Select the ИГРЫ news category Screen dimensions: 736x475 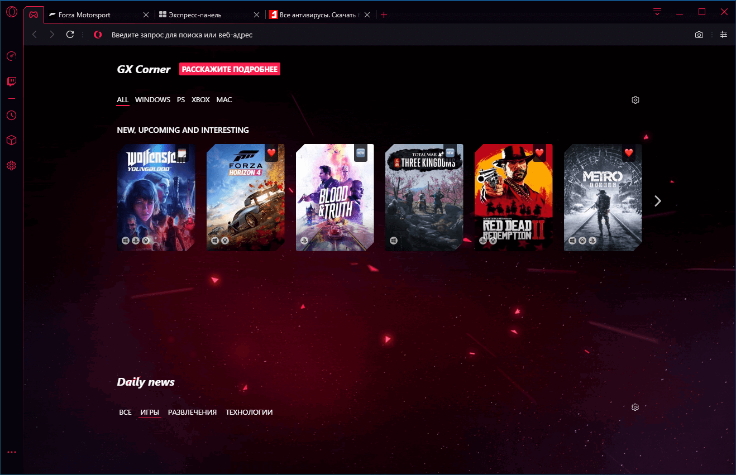click(150, 412)
